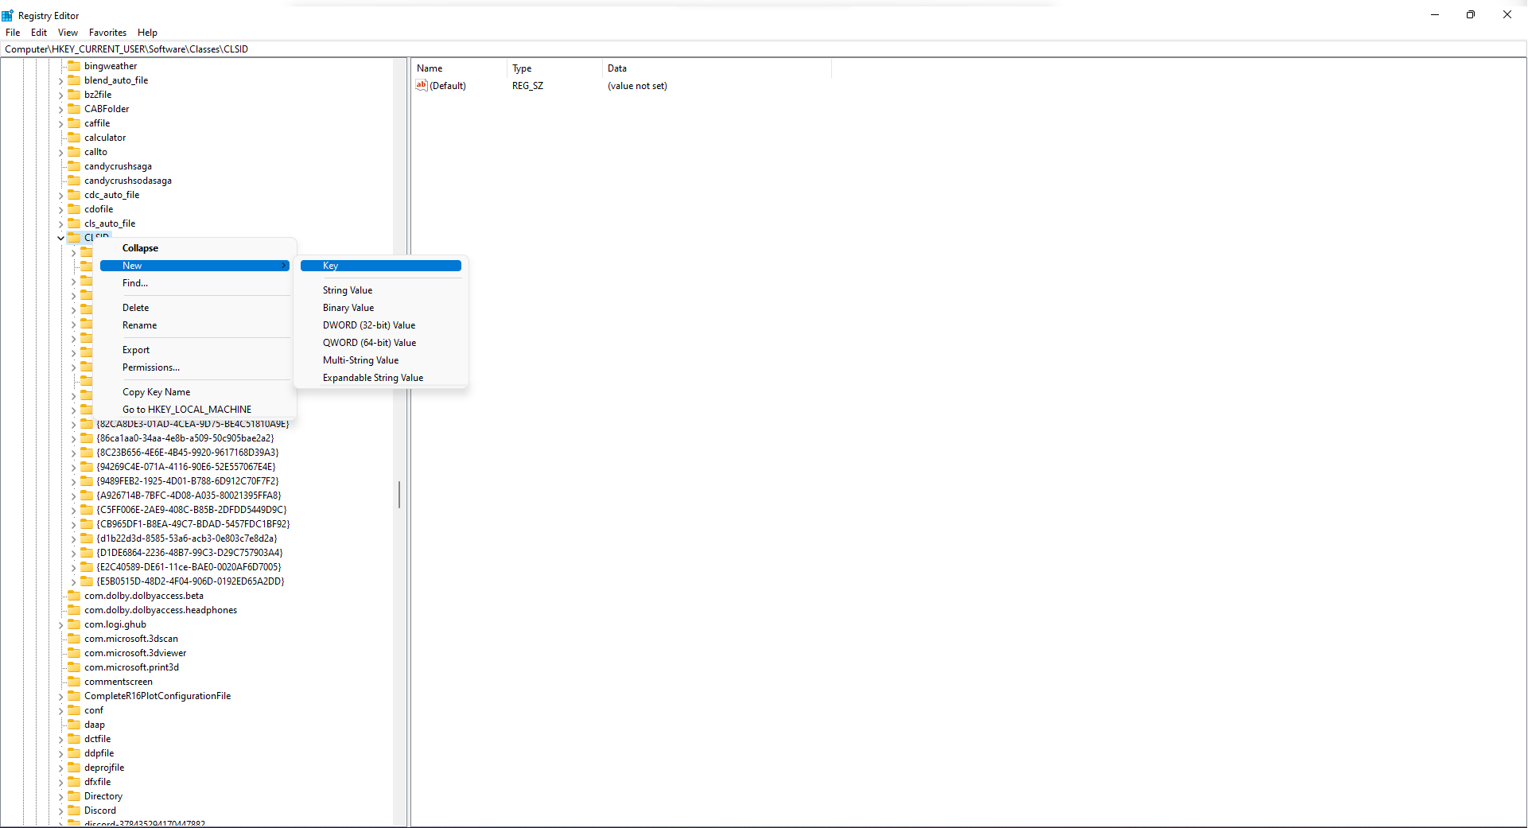The image size is (1528, 828).
Task: Click the com.dolby.dolbyaccess.beta folder icon
Action: coord(74,596)
